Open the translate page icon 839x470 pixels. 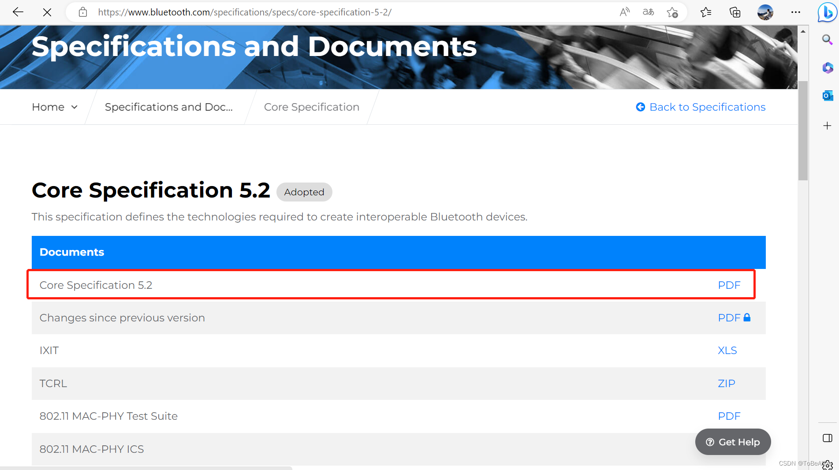(648, 12)
